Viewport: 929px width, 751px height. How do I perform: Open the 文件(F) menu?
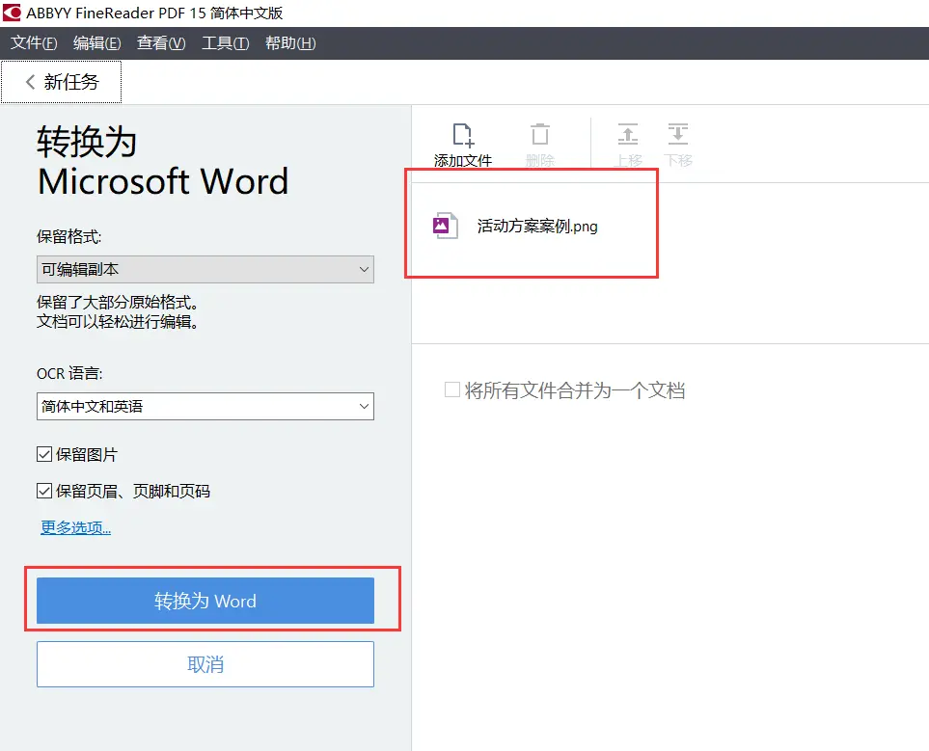pyautogui.click(x=34, y=43)
